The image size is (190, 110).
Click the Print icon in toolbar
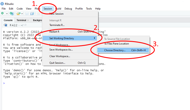(x=39, y=14)
